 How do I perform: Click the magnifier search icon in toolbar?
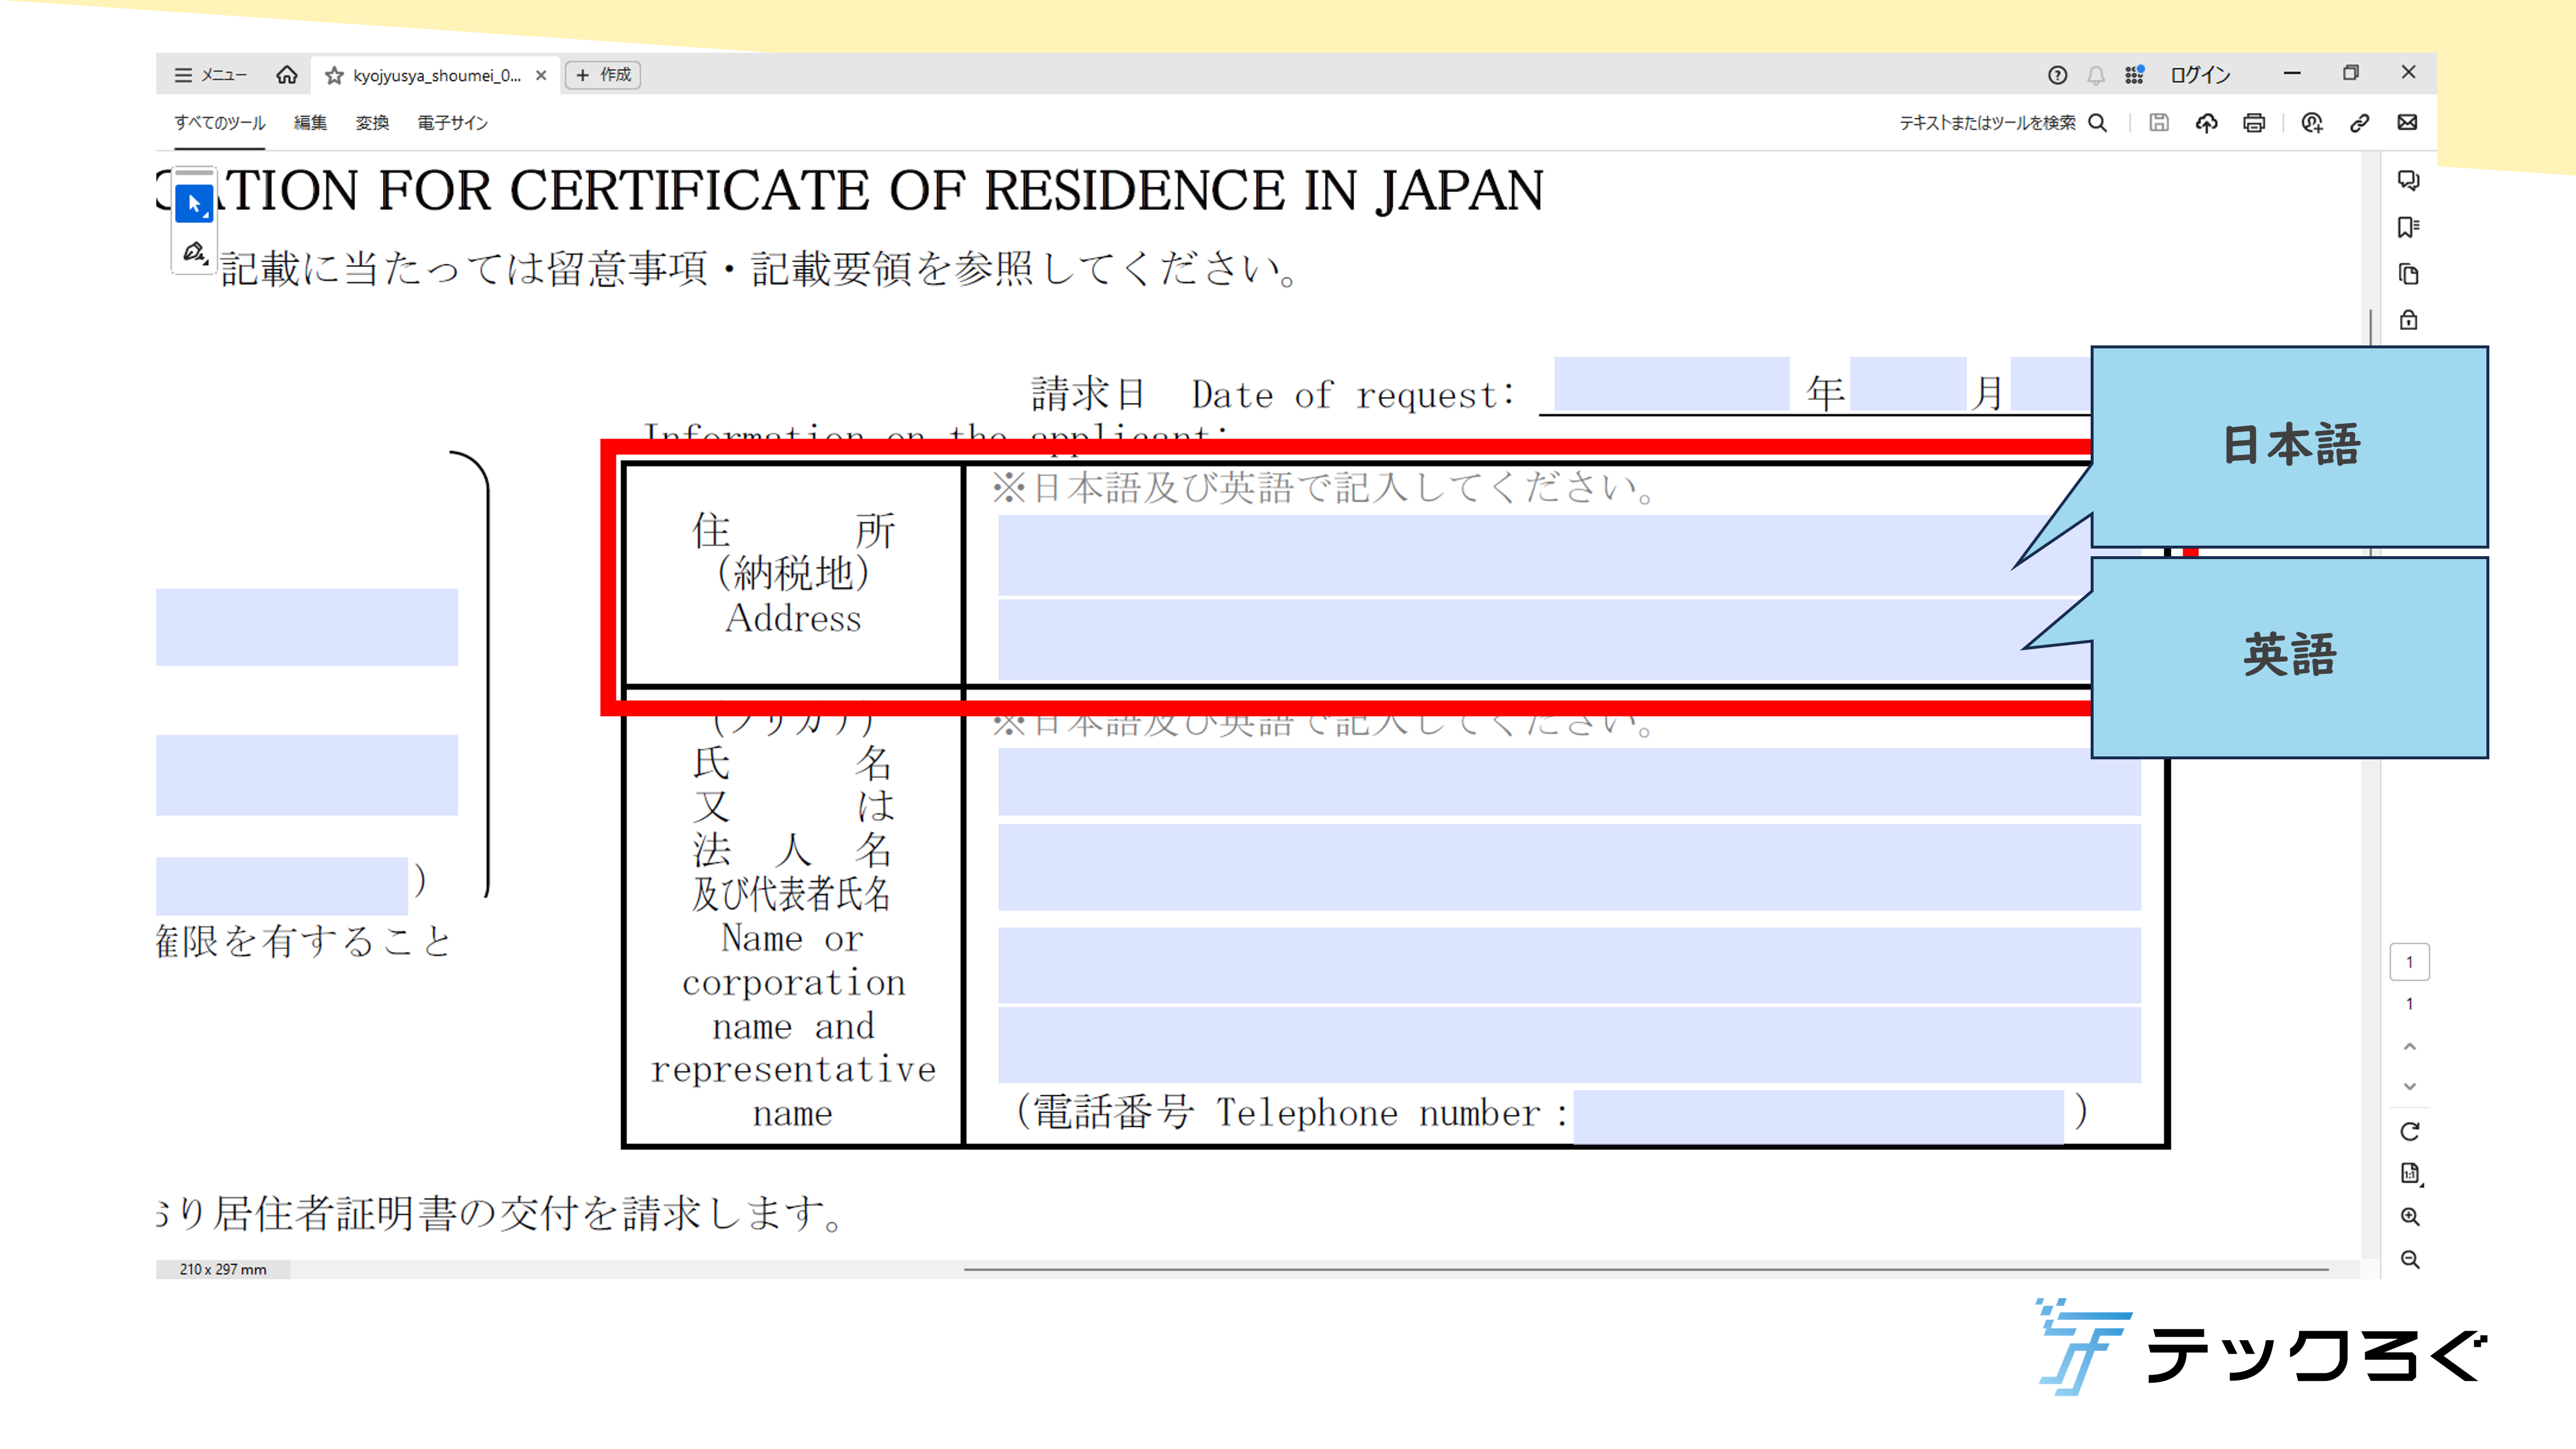(2098, 123)
